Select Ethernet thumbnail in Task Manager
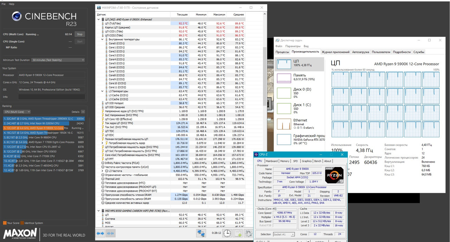The height and width of the screenshot is (242, 450). click(284, 123)
